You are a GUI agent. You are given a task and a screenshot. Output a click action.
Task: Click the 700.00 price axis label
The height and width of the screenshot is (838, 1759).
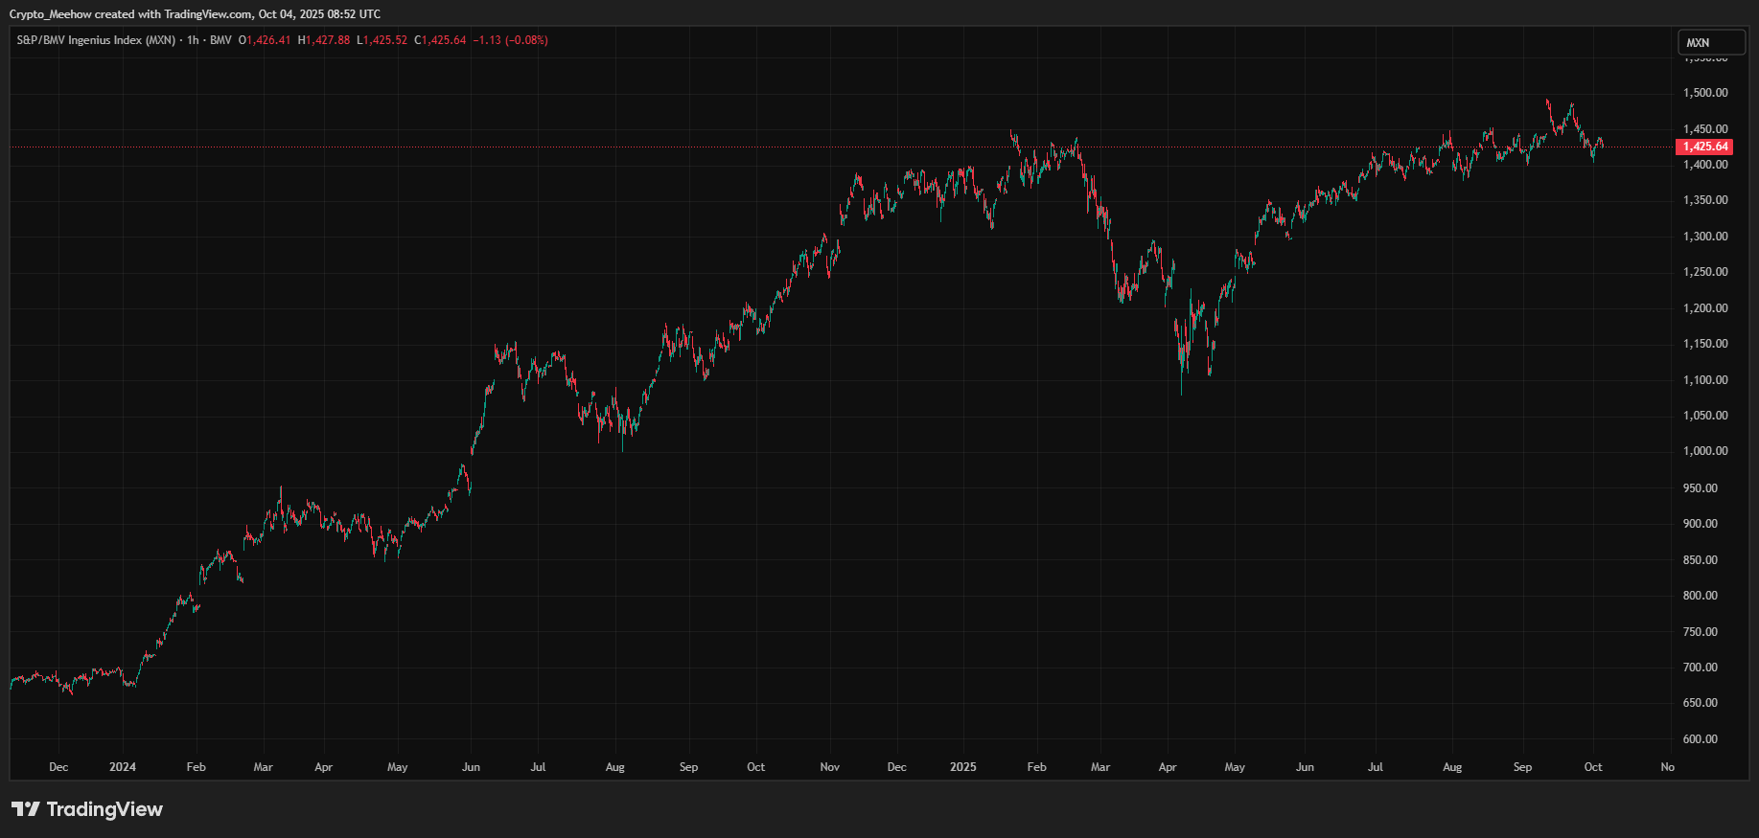click(x=1701, y=668)
